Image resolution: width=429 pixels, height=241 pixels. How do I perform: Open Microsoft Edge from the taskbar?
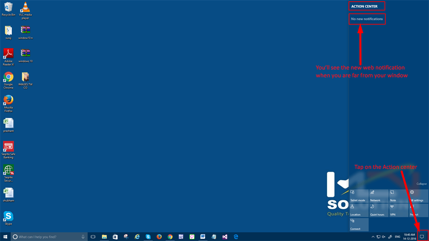coord(236,237)
